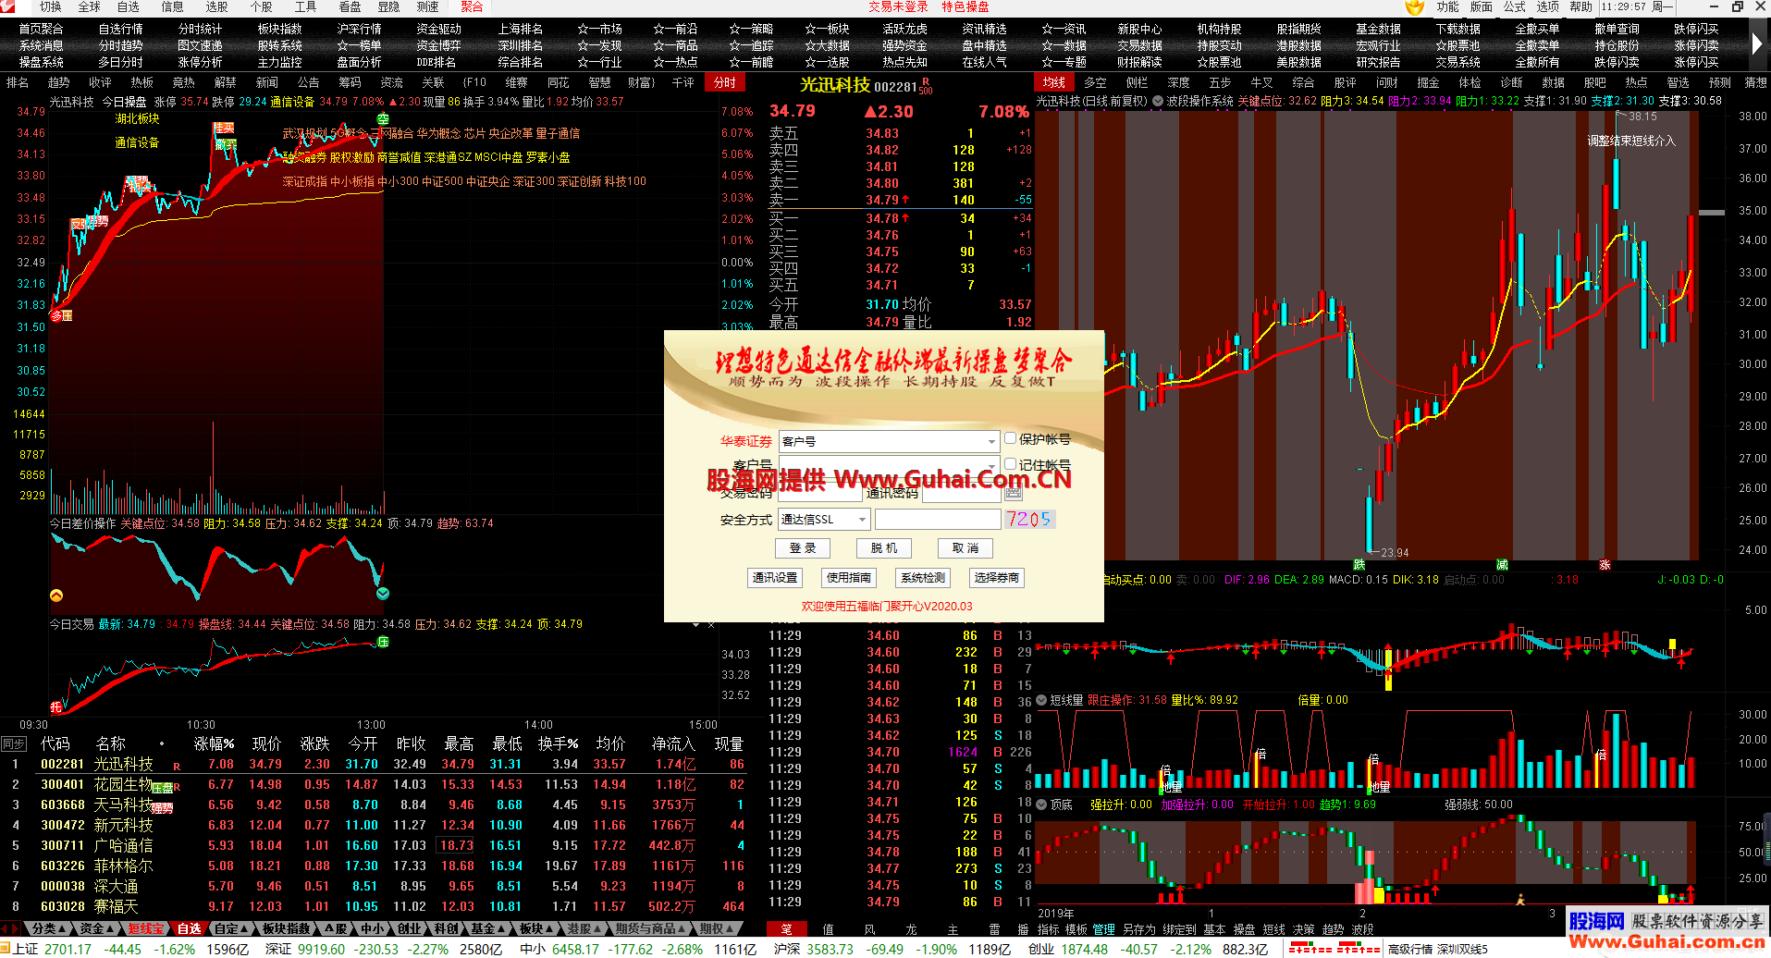The height and width of the screenshot is (958, 1771).
Task: Click the 系统检测 button
Action: 923,578
